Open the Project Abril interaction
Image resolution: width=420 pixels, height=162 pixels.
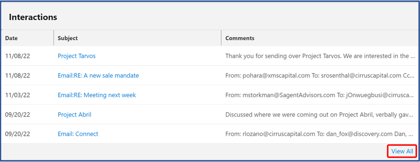tap(74, 115)
